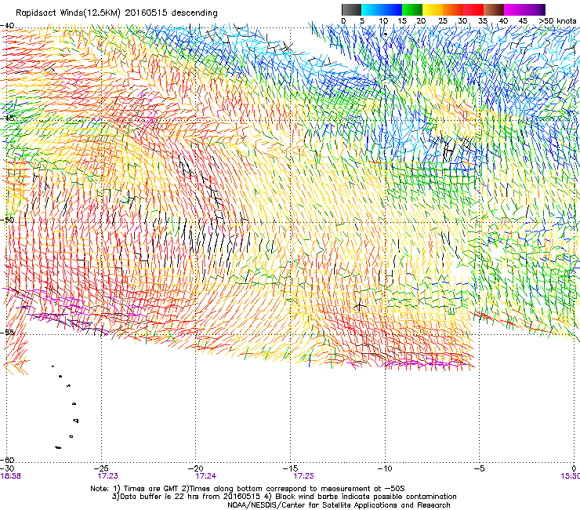Viewport: 580px width, 510px height.
Task: Click the longitude axis label "-10"
Action: point(385,468)
